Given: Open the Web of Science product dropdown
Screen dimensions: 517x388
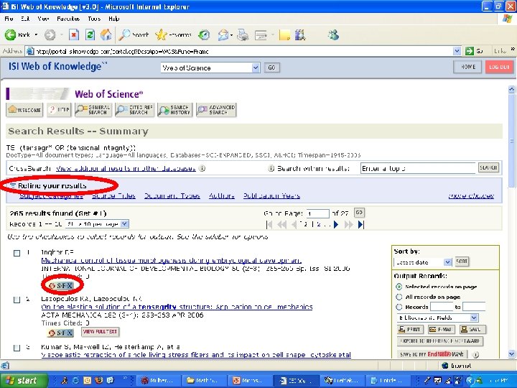Looking at the screenshot, I should [210, 68].
